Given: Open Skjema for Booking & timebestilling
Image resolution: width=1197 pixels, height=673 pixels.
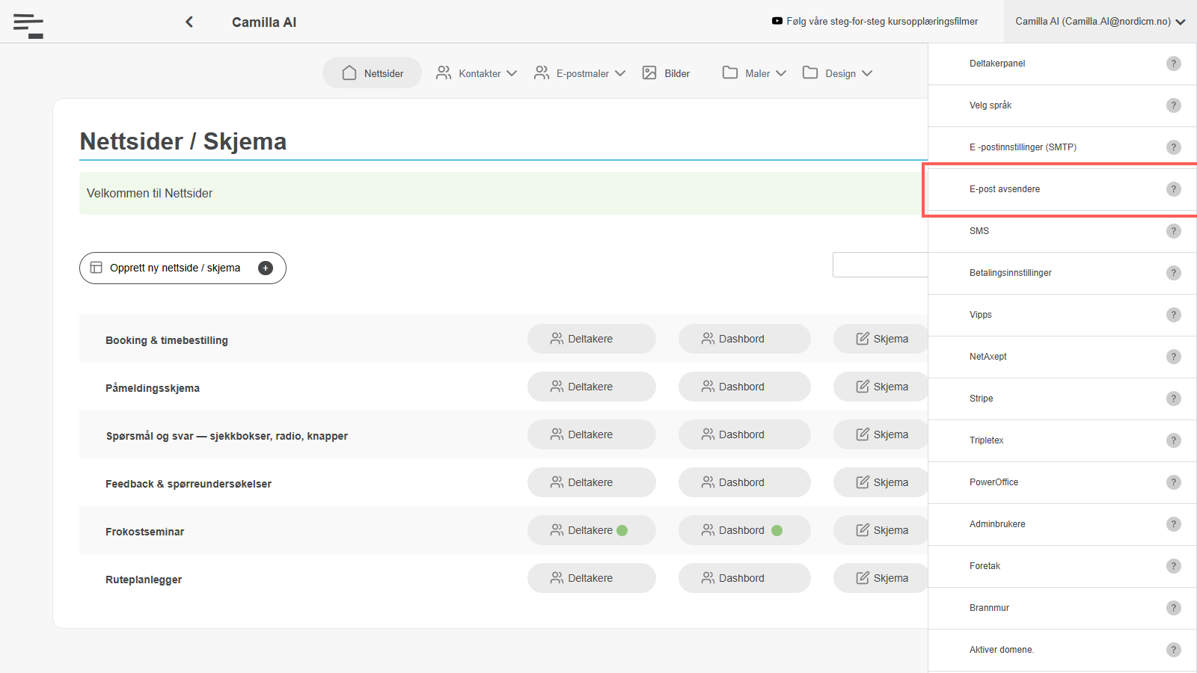Looking at the screenshot, I should [881, 339].
